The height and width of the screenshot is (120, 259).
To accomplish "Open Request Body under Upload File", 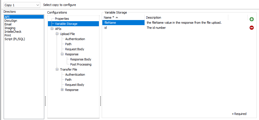I will [x=74, y=49].
